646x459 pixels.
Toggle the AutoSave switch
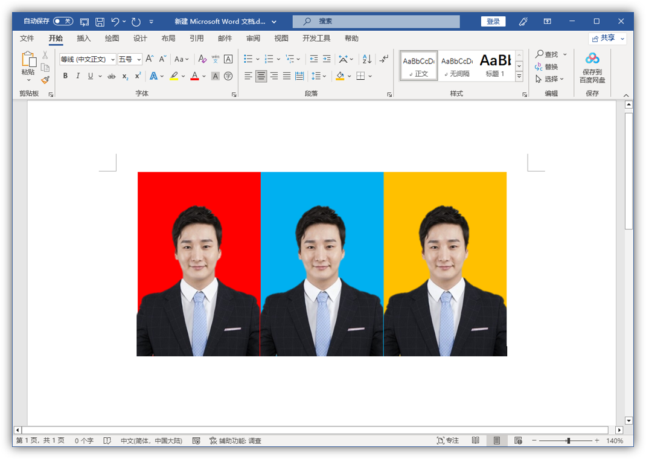pos(63,21)
